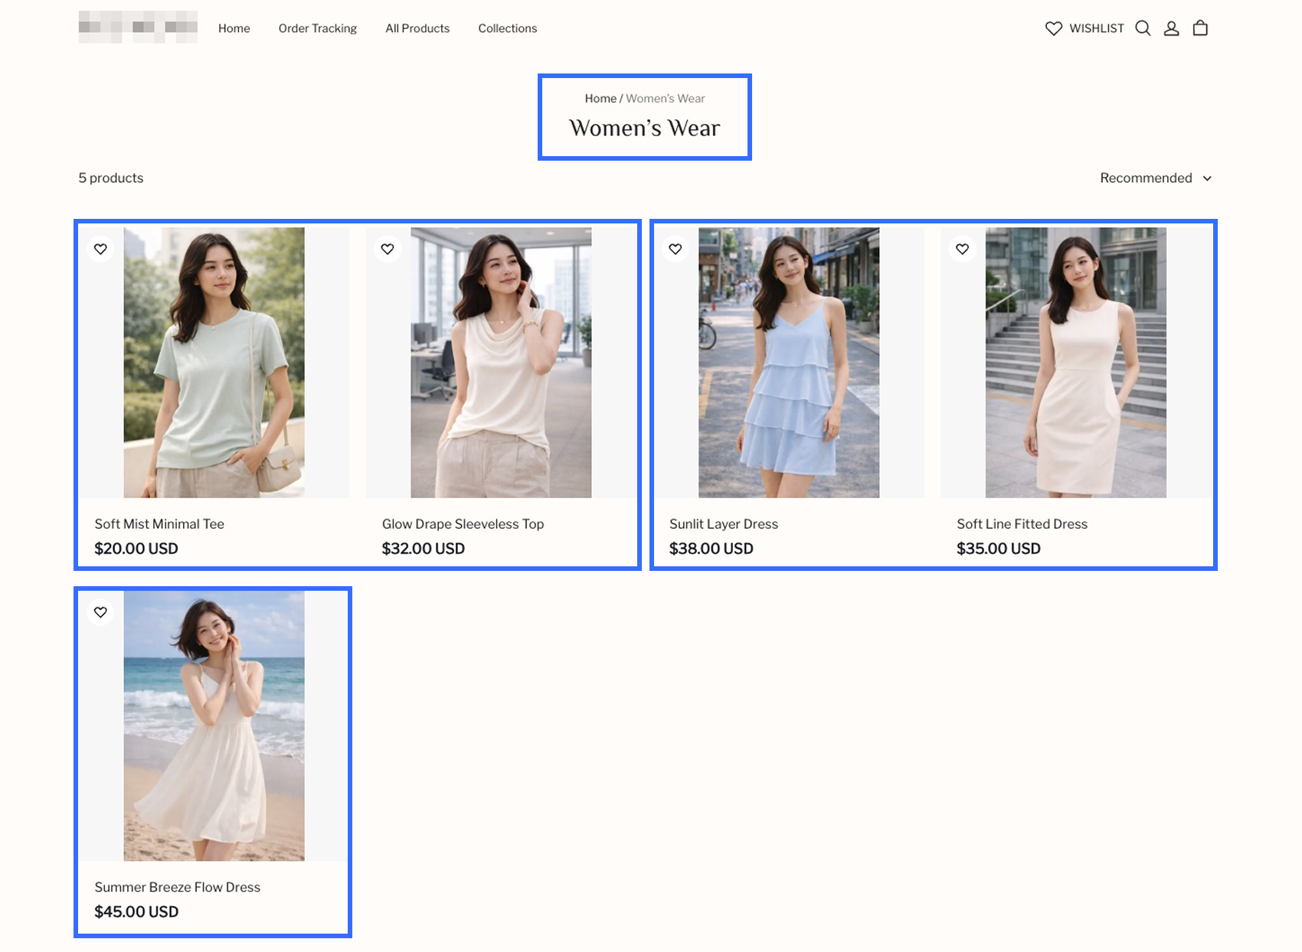Viewport: 1302px width, 952px height.
Task: Expand the Recommended sort dropdown
Action: click(1146, 178)
